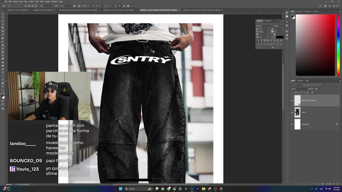This screenshot has height=192, width=342.
Task: Filter layers by type layers icon
Action: click(x=310, y=85)
